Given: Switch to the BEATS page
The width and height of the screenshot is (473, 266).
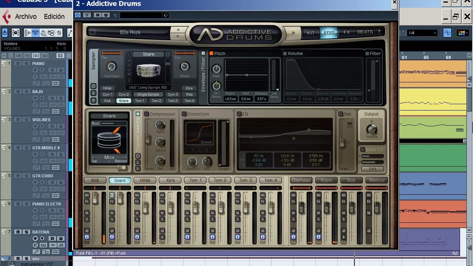Looking at the screenshot, I should click(x=365, y=32).
